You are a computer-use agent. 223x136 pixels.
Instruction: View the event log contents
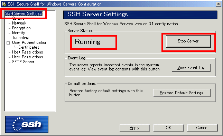[191, 68]
